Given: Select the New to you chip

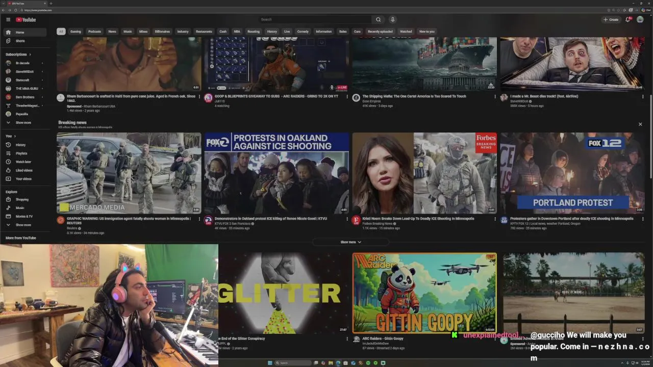Looking at the screenshot, I should [x=426, y=32].
